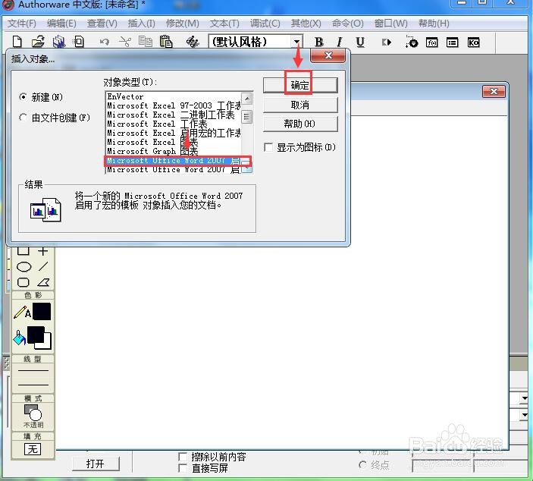
Task: Select the Diagonal line tool
Action: point(43,266)
